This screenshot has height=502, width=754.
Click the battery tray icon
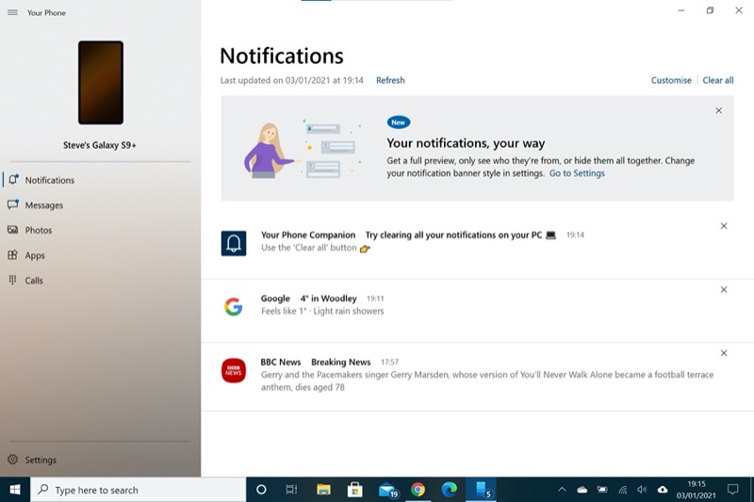(x=602, y=490)
